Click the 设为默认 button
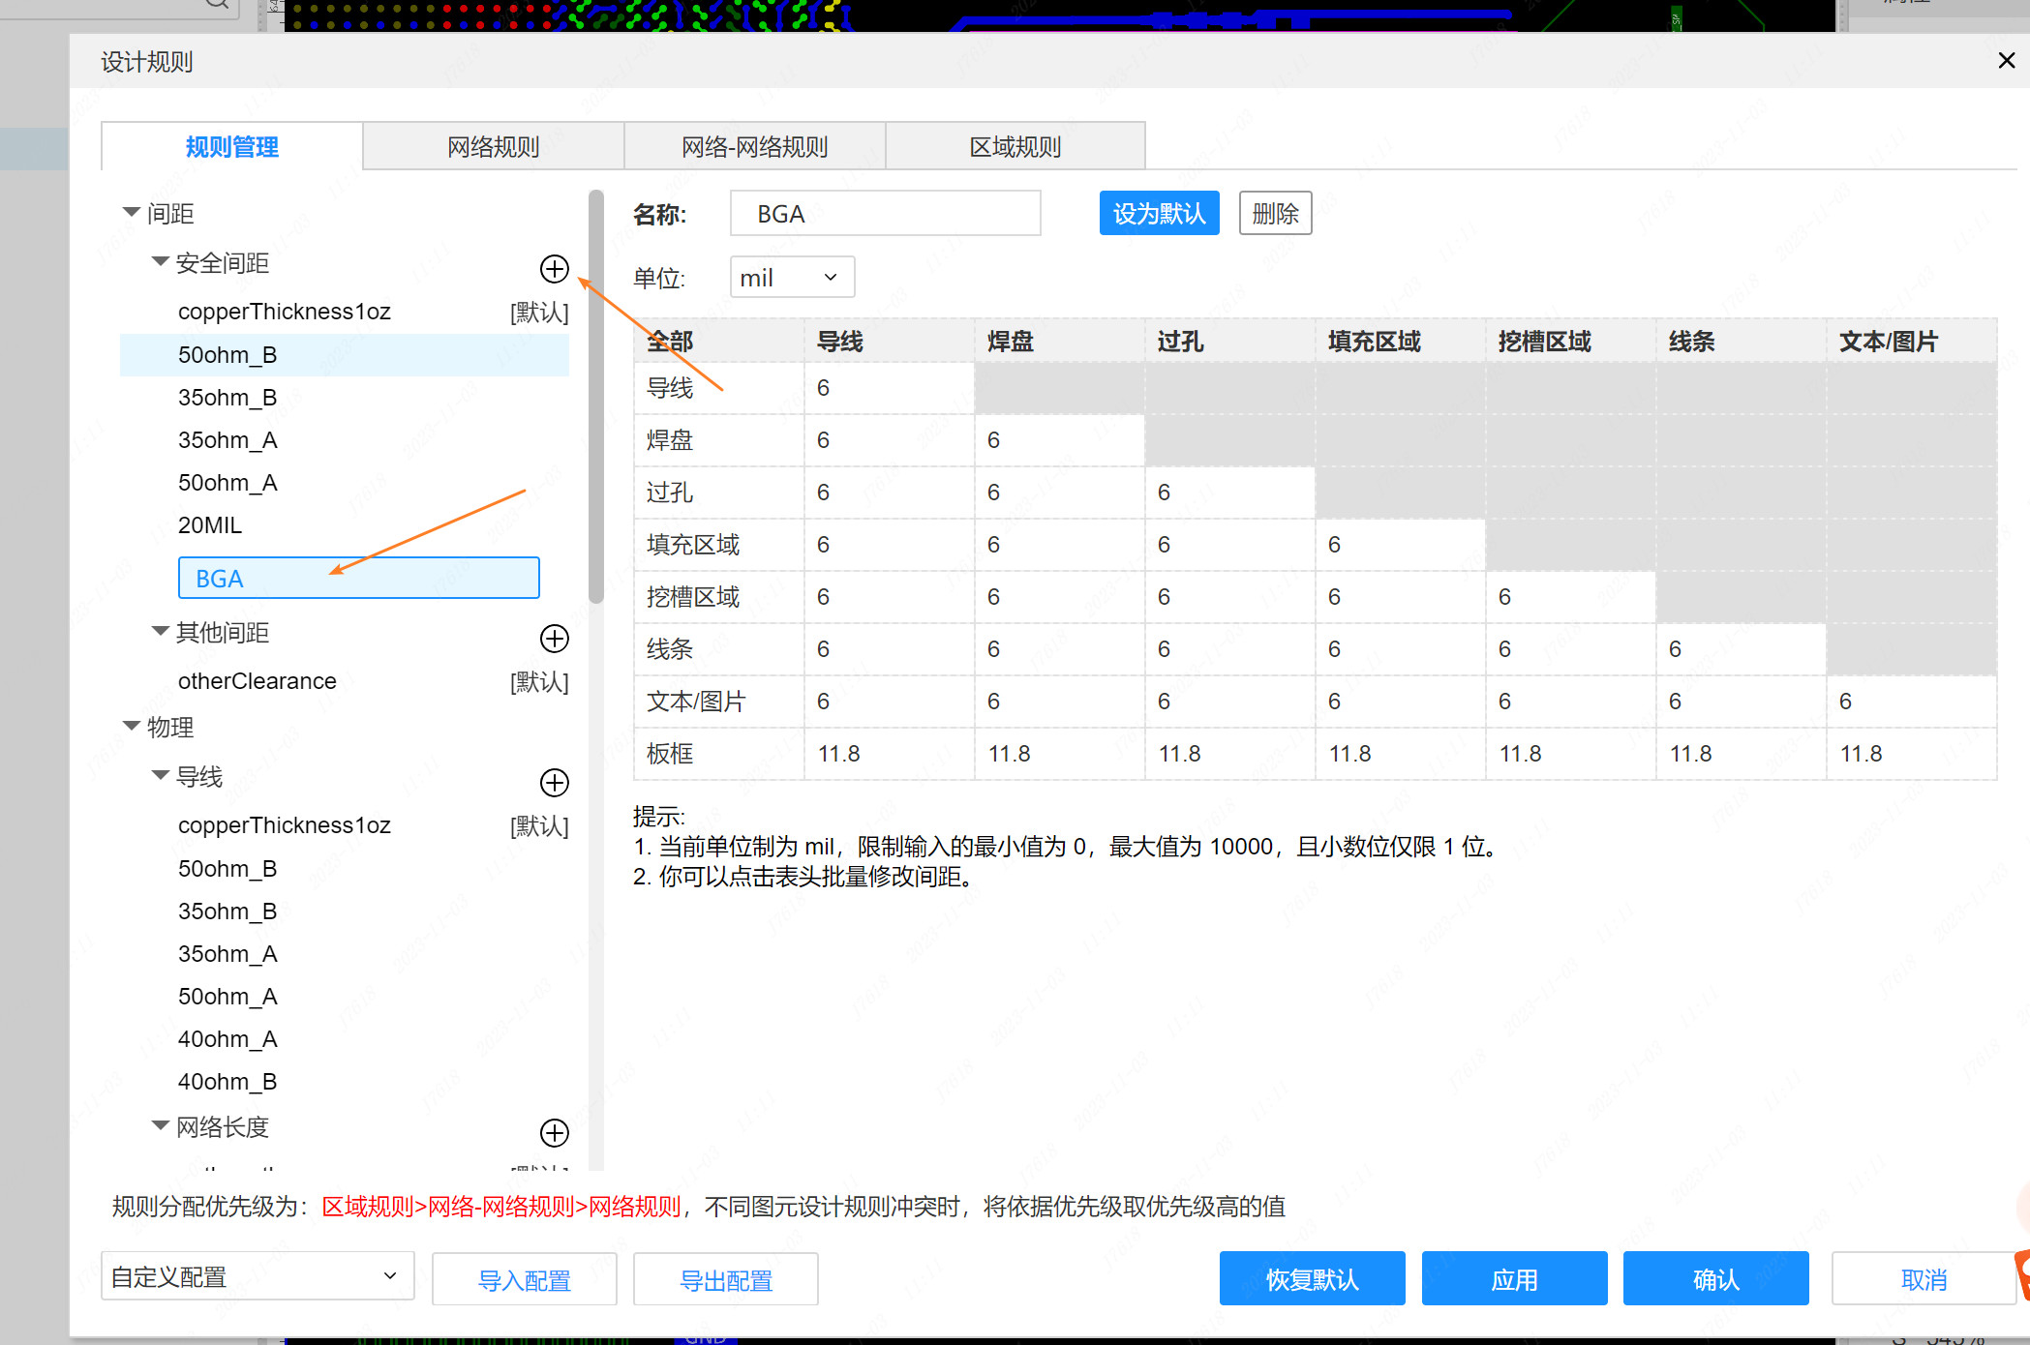Viewport: 2030px width, 1345px height. point(1159,213)
